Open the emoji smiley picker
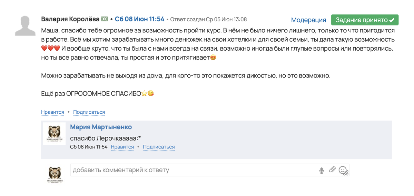 342,170
